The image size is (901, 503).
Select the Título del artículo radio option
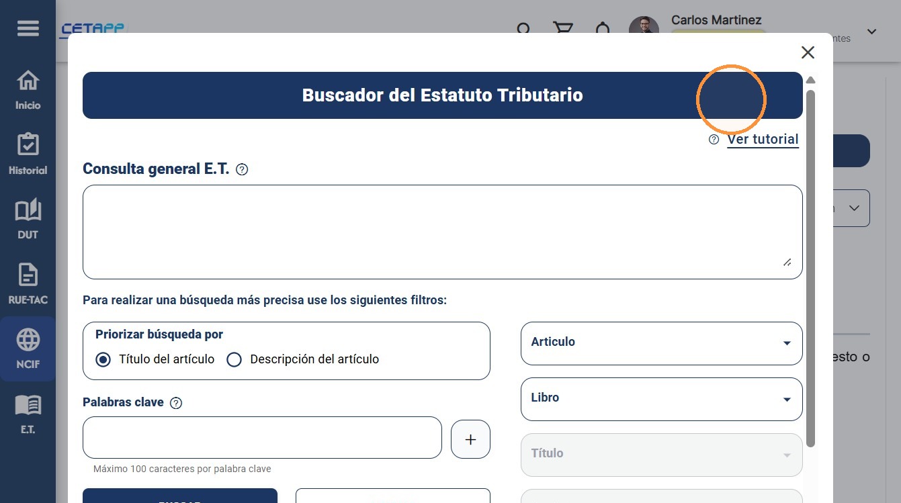pos(103,359)
